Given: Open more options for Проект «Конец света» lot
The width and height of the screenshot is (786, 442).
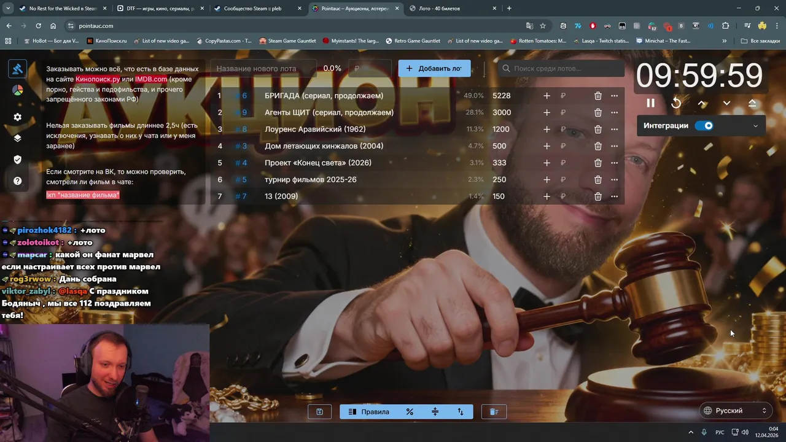Looking at the screenshot, I should pyautogui.click(x=614, y=163).
